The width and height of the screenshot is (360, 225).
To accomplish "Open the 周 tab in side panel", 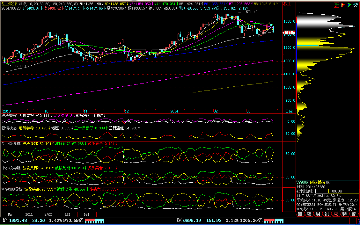I will click(318, 214).
